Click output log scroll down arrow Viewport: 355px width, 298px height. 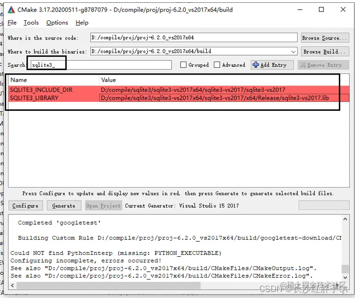pos(345,278)
